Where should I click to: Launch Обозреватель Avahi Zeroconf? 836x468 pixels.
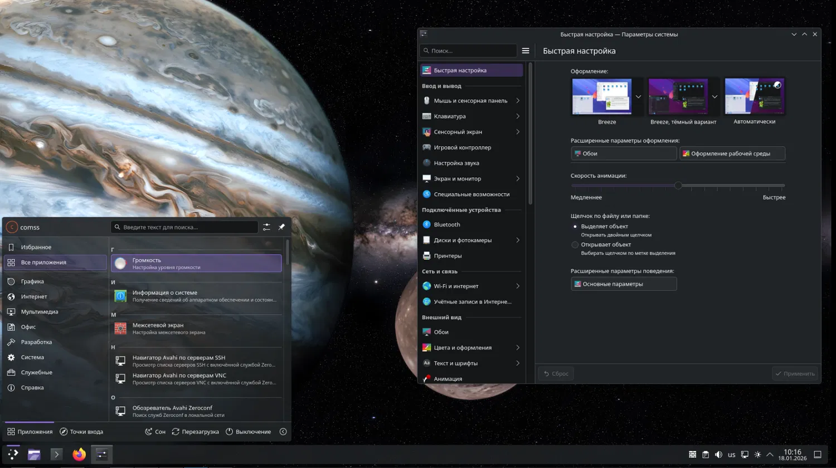tap(196, 411)
